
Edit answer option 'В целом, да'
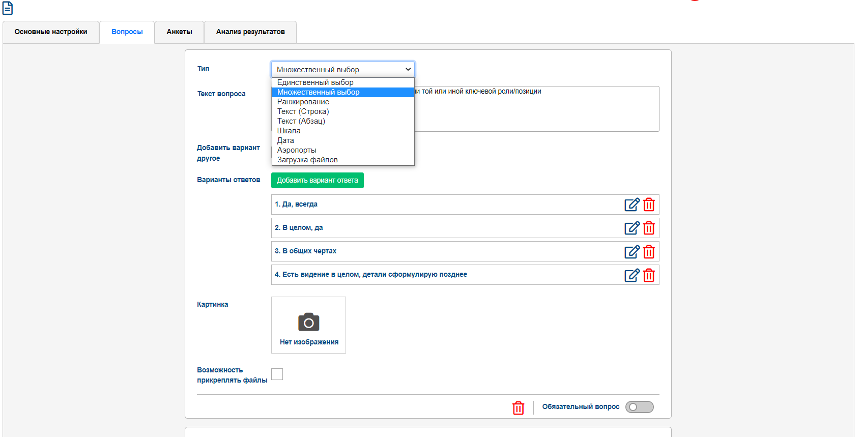coord(632,228)
